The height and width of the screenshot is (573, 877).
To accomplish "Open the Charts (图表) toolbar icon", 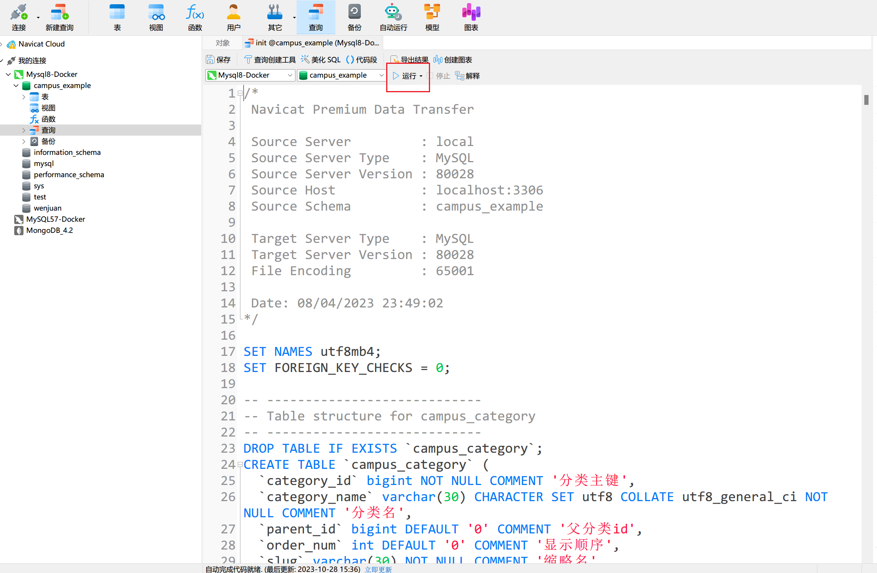I will pyautogui.click(x=471, y=17).
